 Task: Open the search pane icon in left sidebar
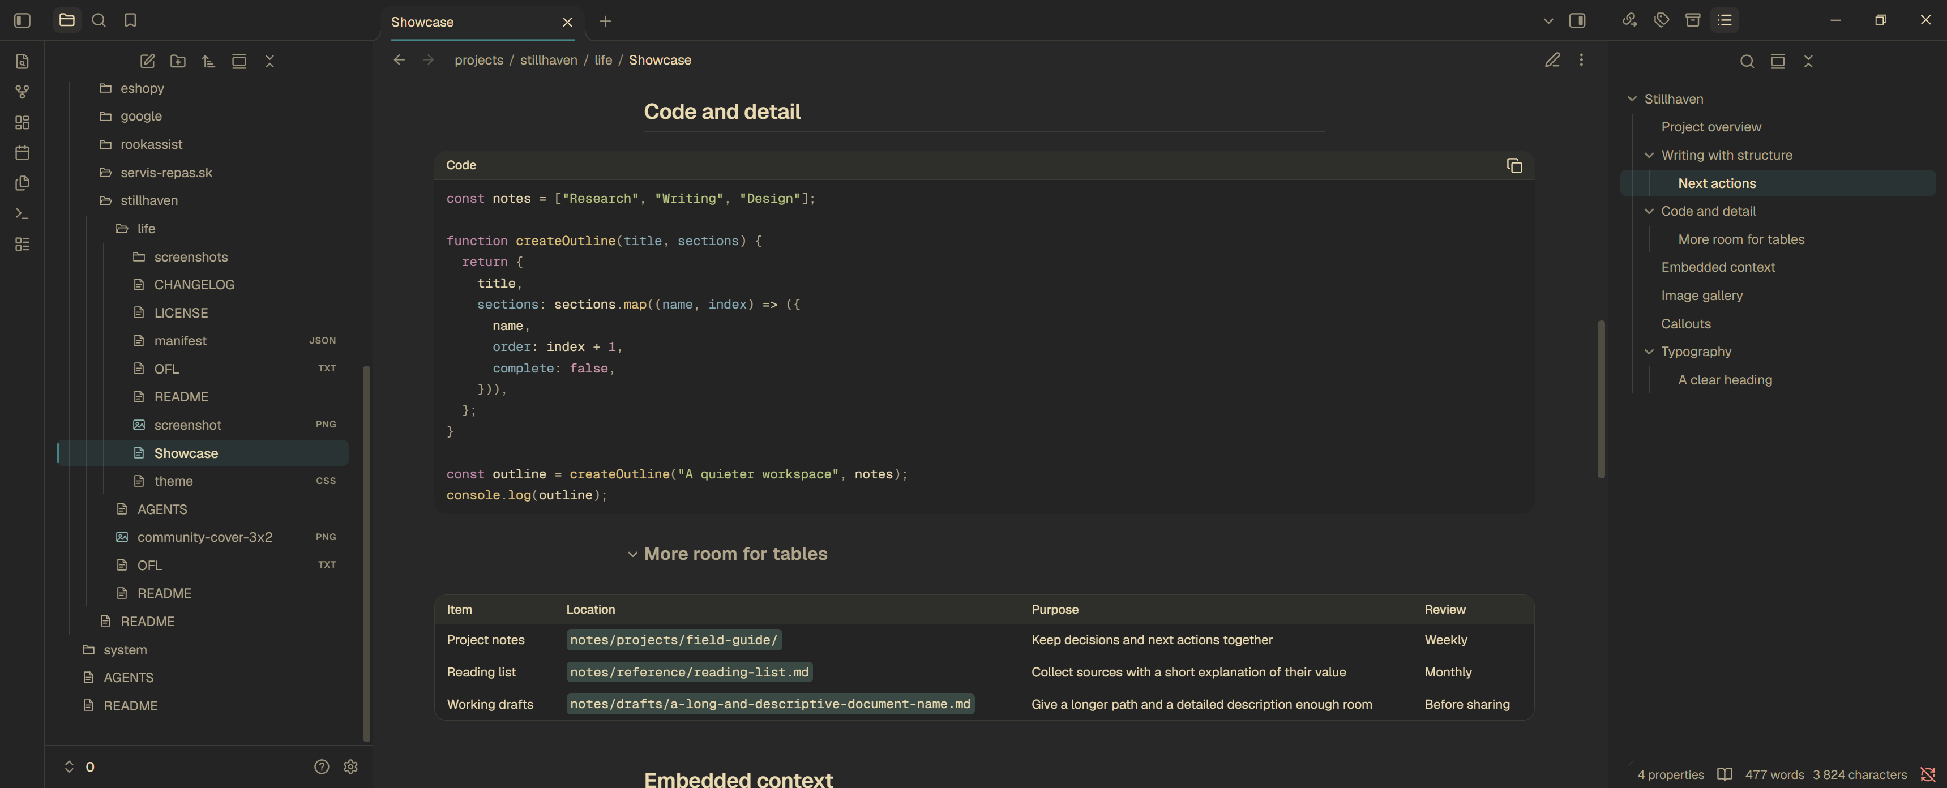[x=99, y=20]
